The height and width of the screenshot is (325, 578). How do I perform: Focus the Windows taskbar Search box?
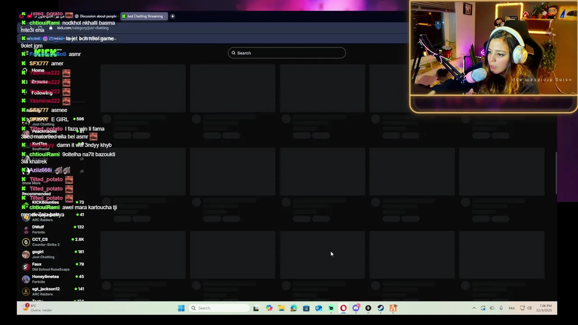[219, 308]
